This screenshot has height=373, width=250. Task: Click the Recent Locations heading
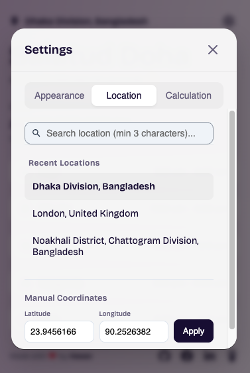point(64,163)
